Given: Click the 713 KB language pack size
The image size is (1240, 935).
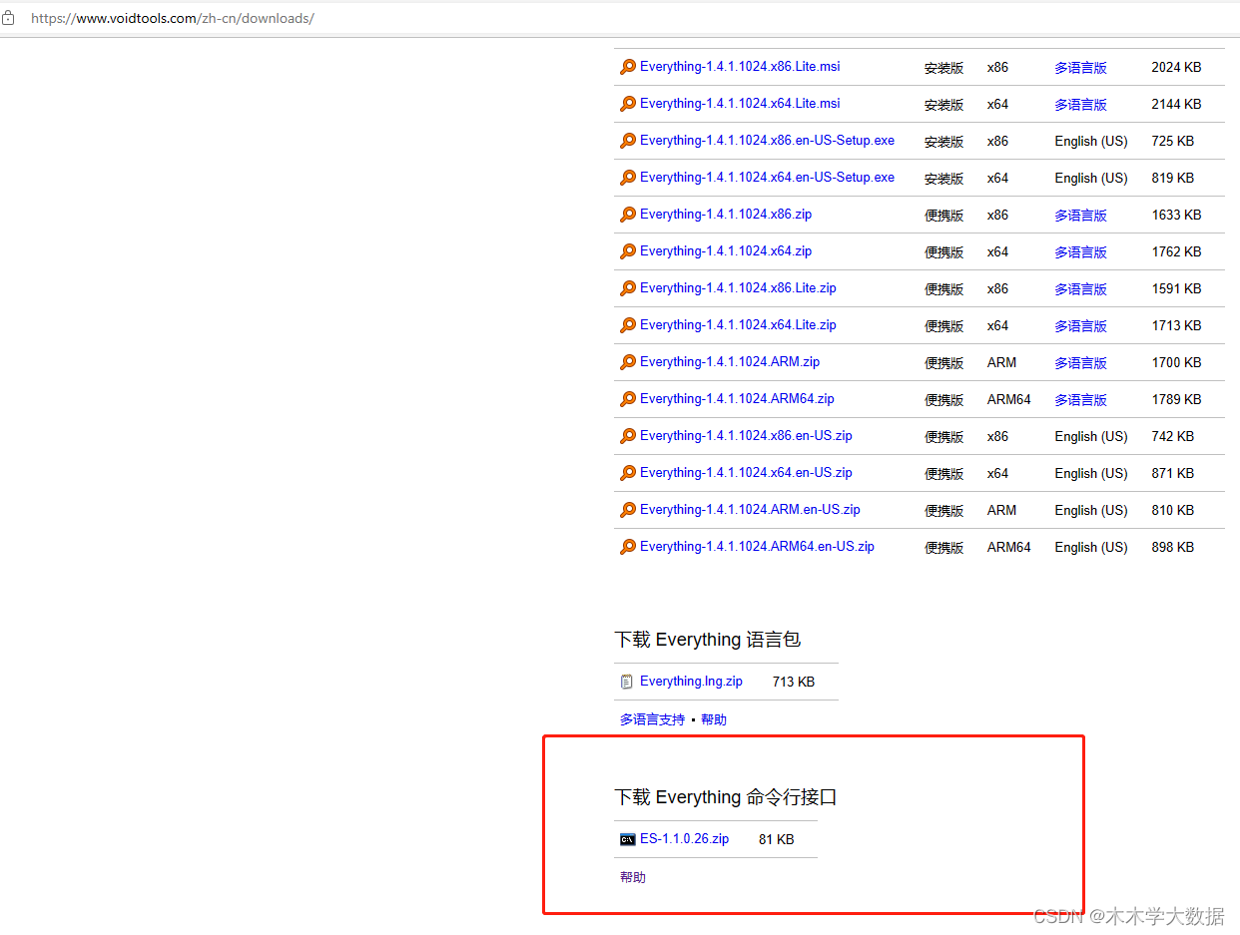Looking at the screenshot, I should [x=794, y=683].
